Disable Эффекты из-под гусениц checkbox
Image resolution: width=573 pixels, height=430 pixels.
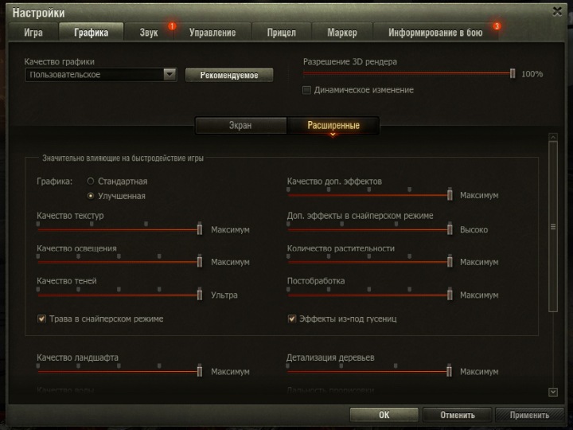[291, 319]
